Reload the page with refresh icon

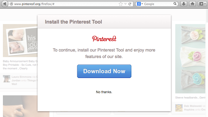[130, 4]
